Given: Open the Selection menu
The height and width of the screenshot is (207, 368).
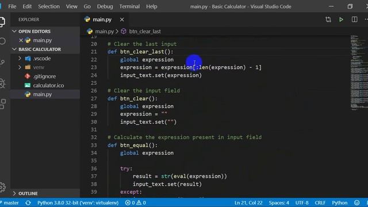Looking at the screenshot, I should 49,6.
